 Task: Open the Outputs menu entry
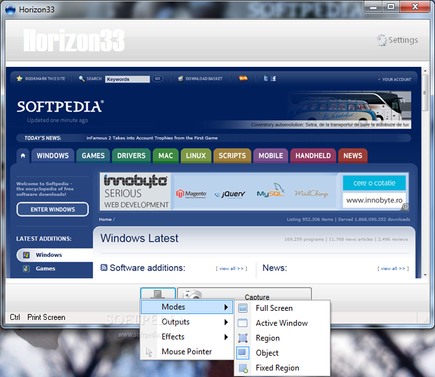(x=187, y=322)
